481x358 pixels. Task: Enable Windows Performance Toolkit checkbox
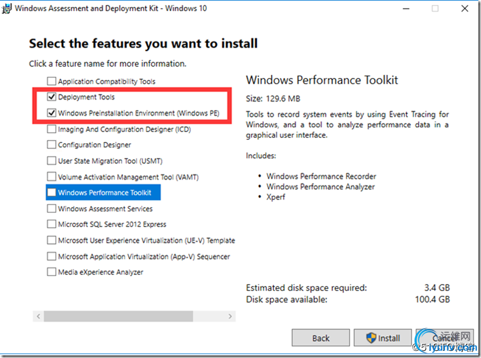pos(52,192)
